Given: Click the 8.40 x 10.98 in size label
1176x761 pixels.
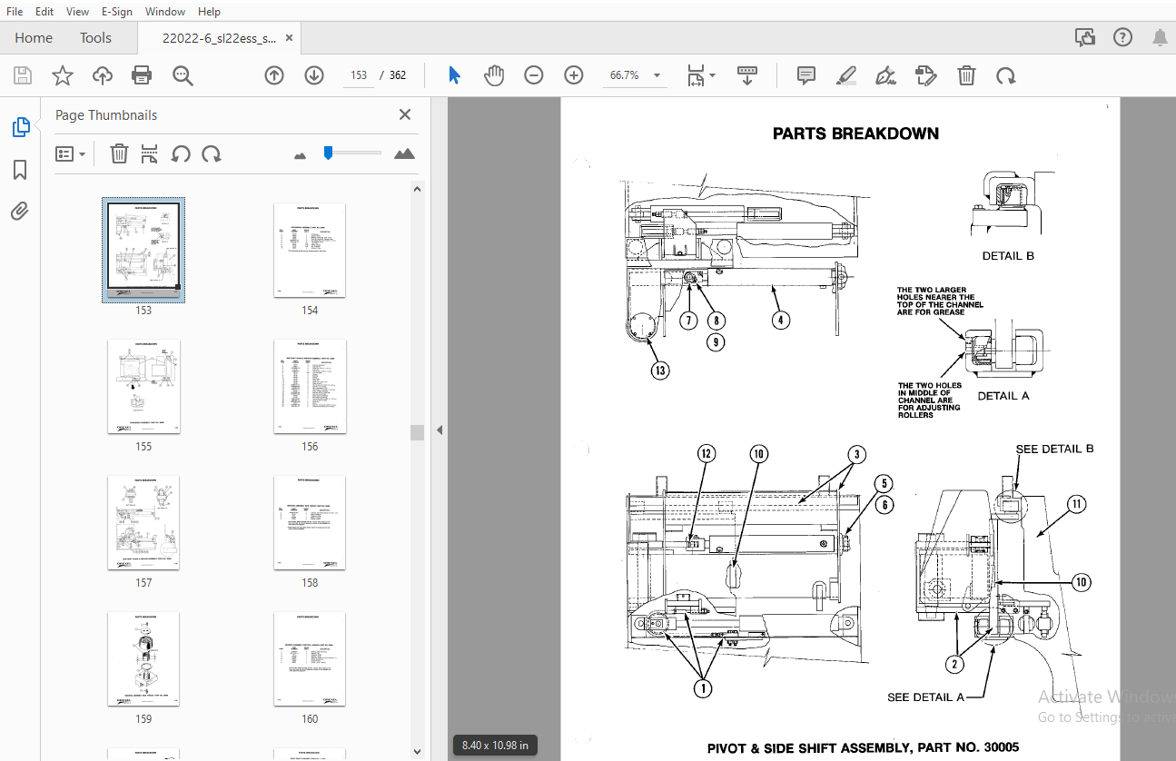Looking at the screenshot, I should pos(495,746).
